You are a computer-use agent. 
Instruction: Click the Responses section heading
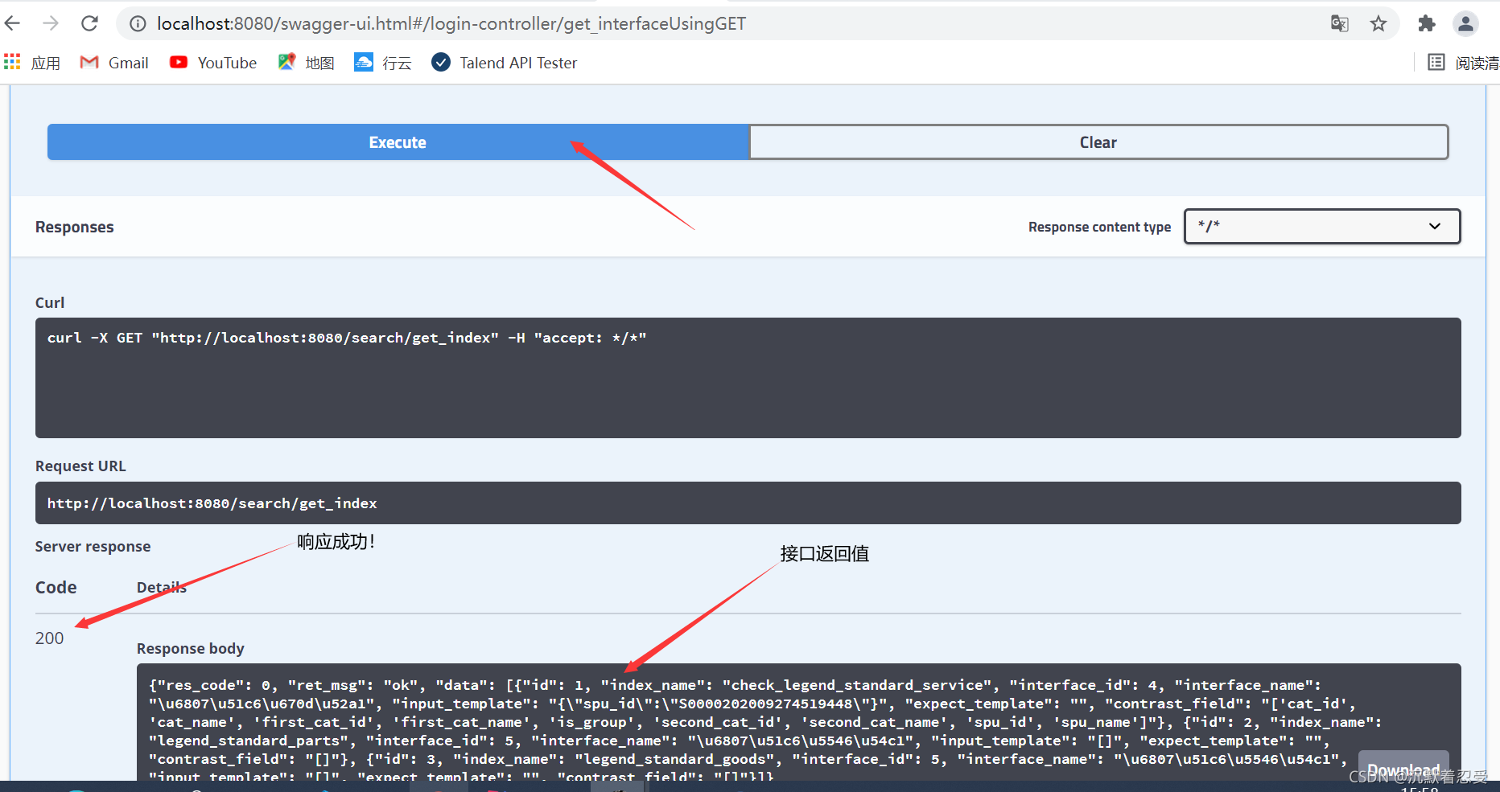pyautogui.click(x=75, y=228)
